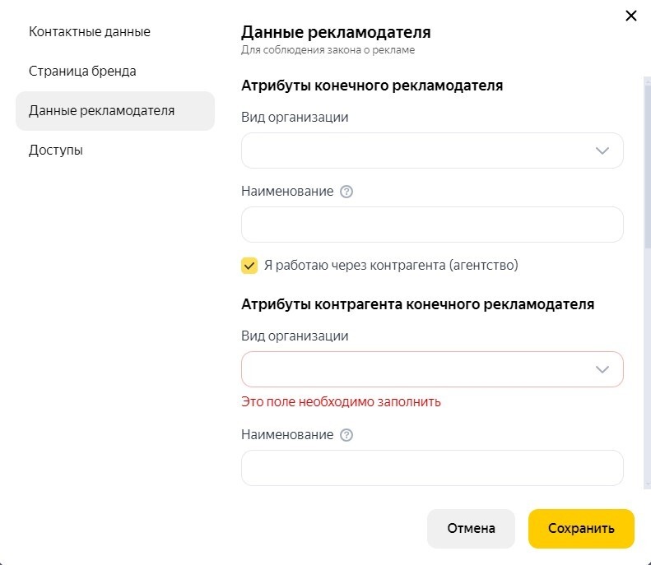The width and height of the screenshot is (651, 565).
Task: Uncheck Я работаю через контрагента checkbox
Action: [249, 266]
